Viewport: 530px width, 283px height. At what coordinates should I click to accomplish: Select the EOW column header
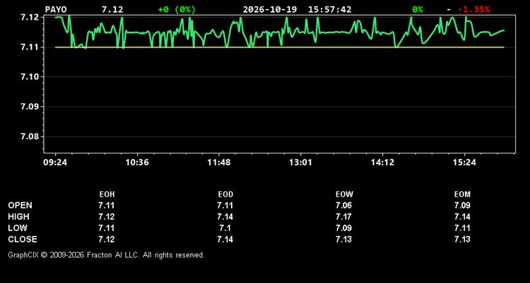point(344,195)
